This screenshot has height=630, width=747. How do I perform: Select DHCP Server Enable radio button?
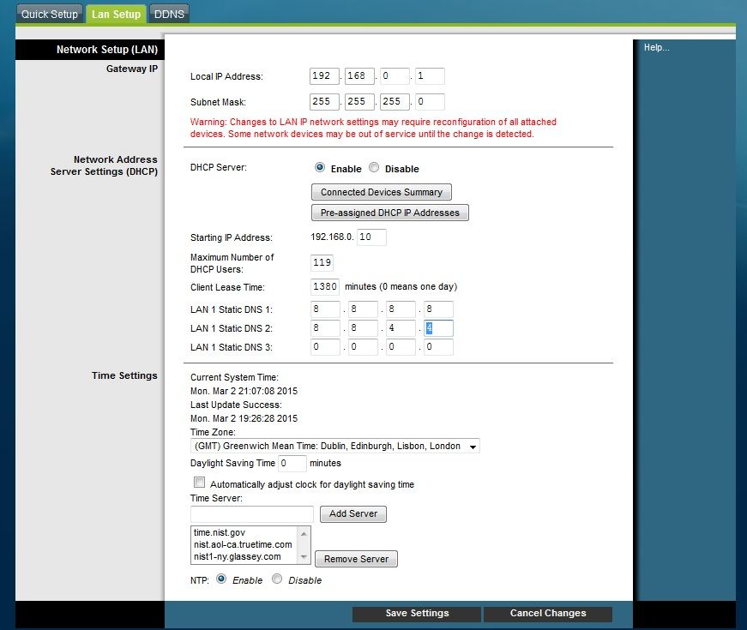pos(320,168)
